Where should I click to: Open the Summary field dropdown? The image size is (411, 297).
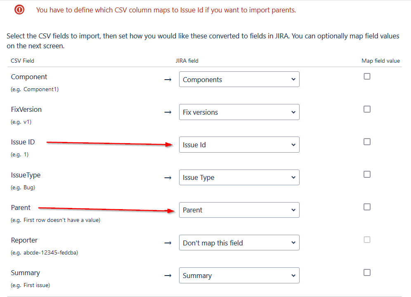pyautogui.click(x=239, y=275)
